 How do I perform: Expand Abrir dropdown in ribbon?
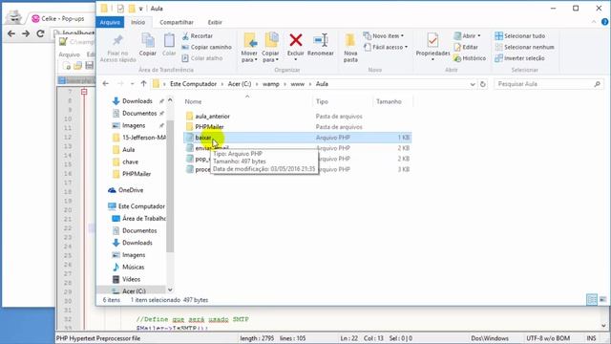tap(479, 36)
